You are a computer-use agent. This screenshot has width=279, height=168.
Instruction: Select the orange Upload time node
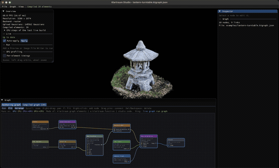click(67, 144)
